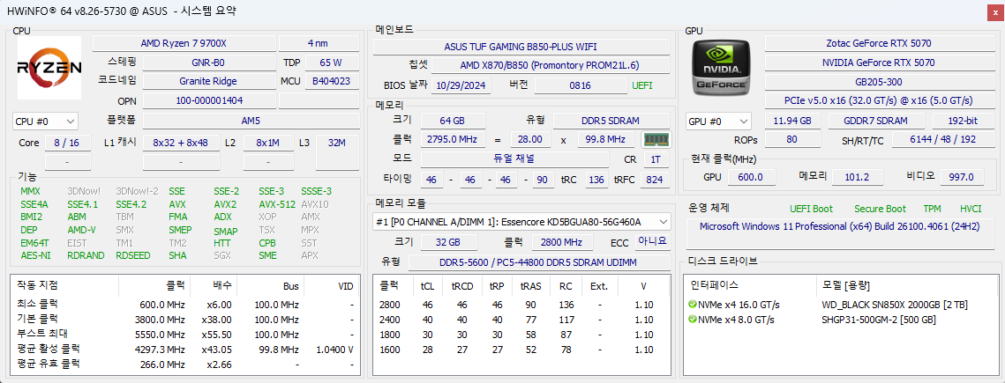The image size is (1005, 383).
Task: Click the video clock 997.0 field
Action: tap(962, 177)
